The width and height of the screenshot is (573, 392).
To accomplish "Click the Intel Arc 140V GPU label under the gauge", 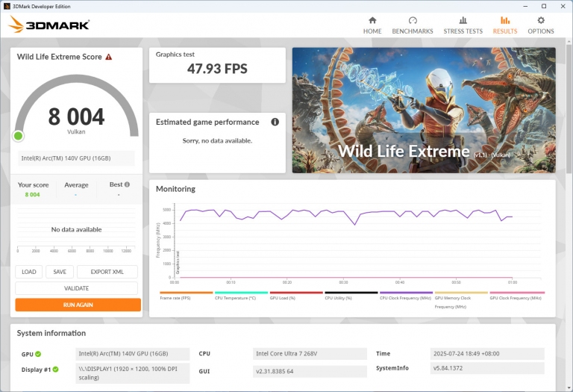I will [76, 158].
